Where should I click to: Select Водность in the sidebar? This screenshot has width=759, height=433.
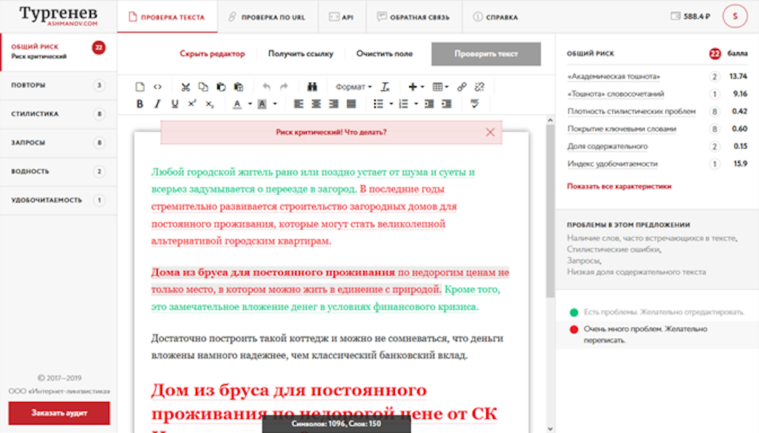tap(59, 172)
